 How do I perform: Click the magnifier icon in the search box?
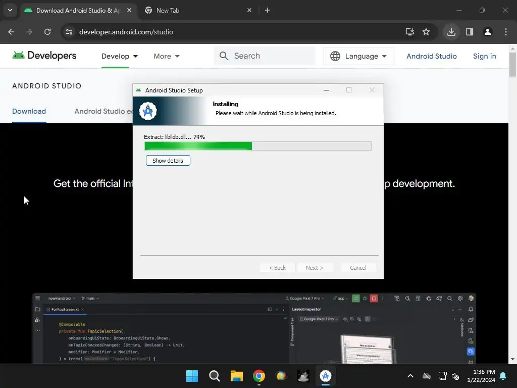(224, 56)
